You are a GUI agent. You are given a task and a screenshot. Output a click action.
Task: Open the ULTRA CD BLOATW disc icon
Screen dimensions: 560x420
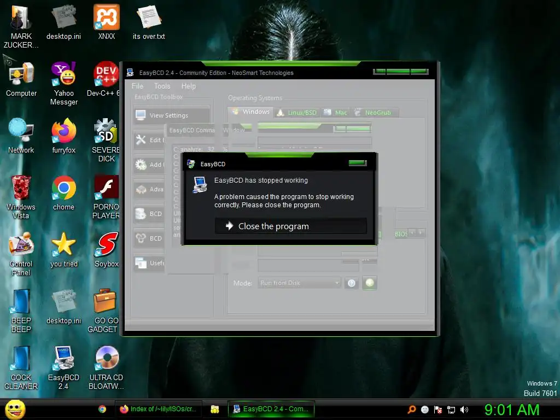click(x=107, y=368)
